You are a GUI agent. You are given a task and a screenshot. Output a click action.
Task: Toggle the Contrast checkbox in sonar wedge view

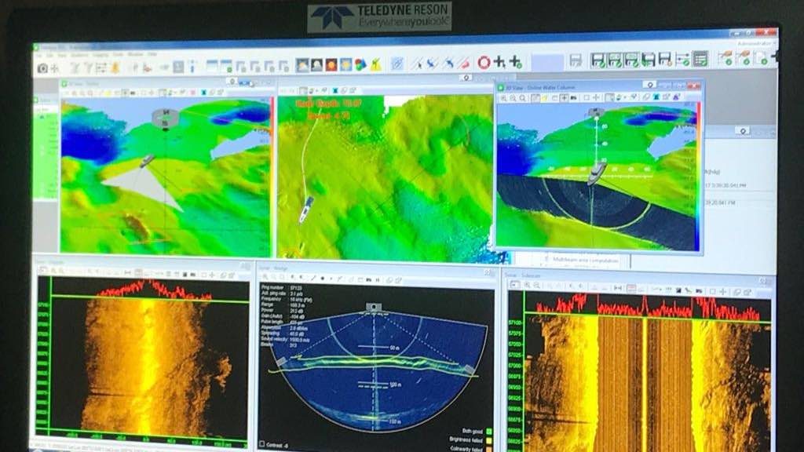[x=262, y=444]
